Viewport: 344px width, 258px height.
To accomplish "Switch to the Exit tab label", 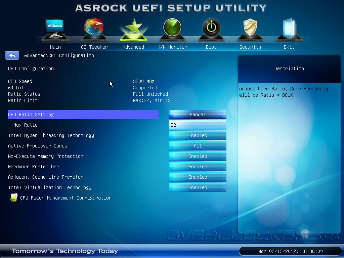I will (289, 47).
